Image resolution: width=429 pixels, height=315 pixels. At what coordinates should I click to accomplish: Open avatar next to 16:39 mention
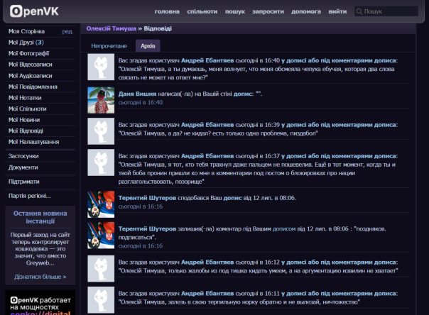[101, 131]
